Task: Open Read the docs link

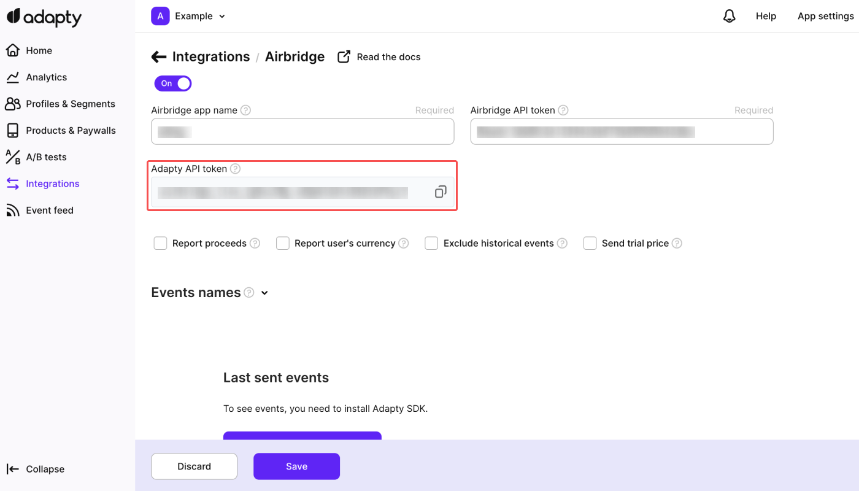Action: coord(388,57)
